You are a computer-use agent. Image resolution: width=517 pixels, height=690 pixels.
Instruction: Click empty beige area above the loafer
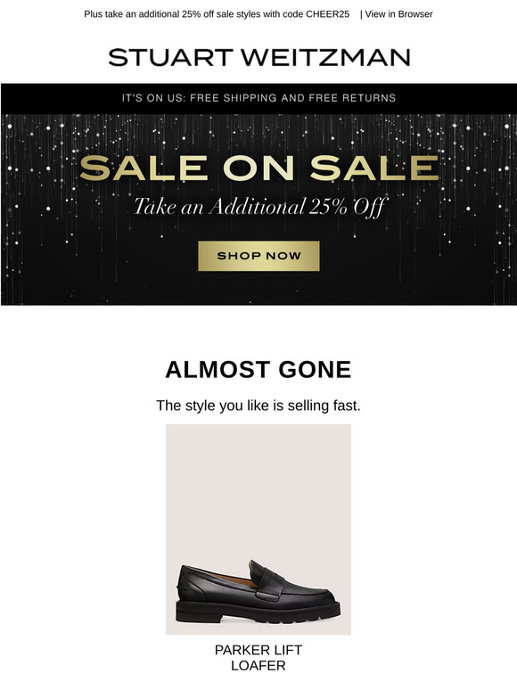pyautogui.click(x=258, y=484)
